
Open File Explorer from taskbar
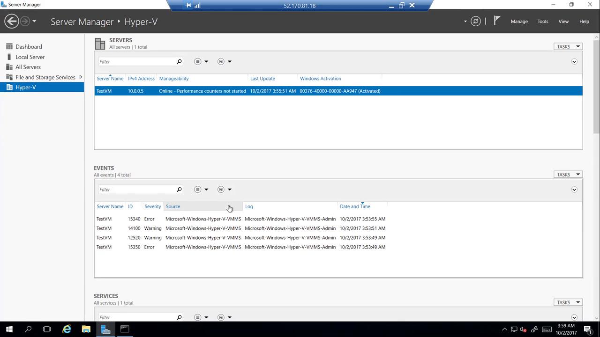click(86, 329)
